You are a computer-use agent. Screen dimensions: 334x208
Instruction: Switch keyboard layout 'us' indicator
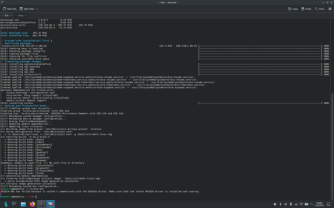tap(296, 205)
